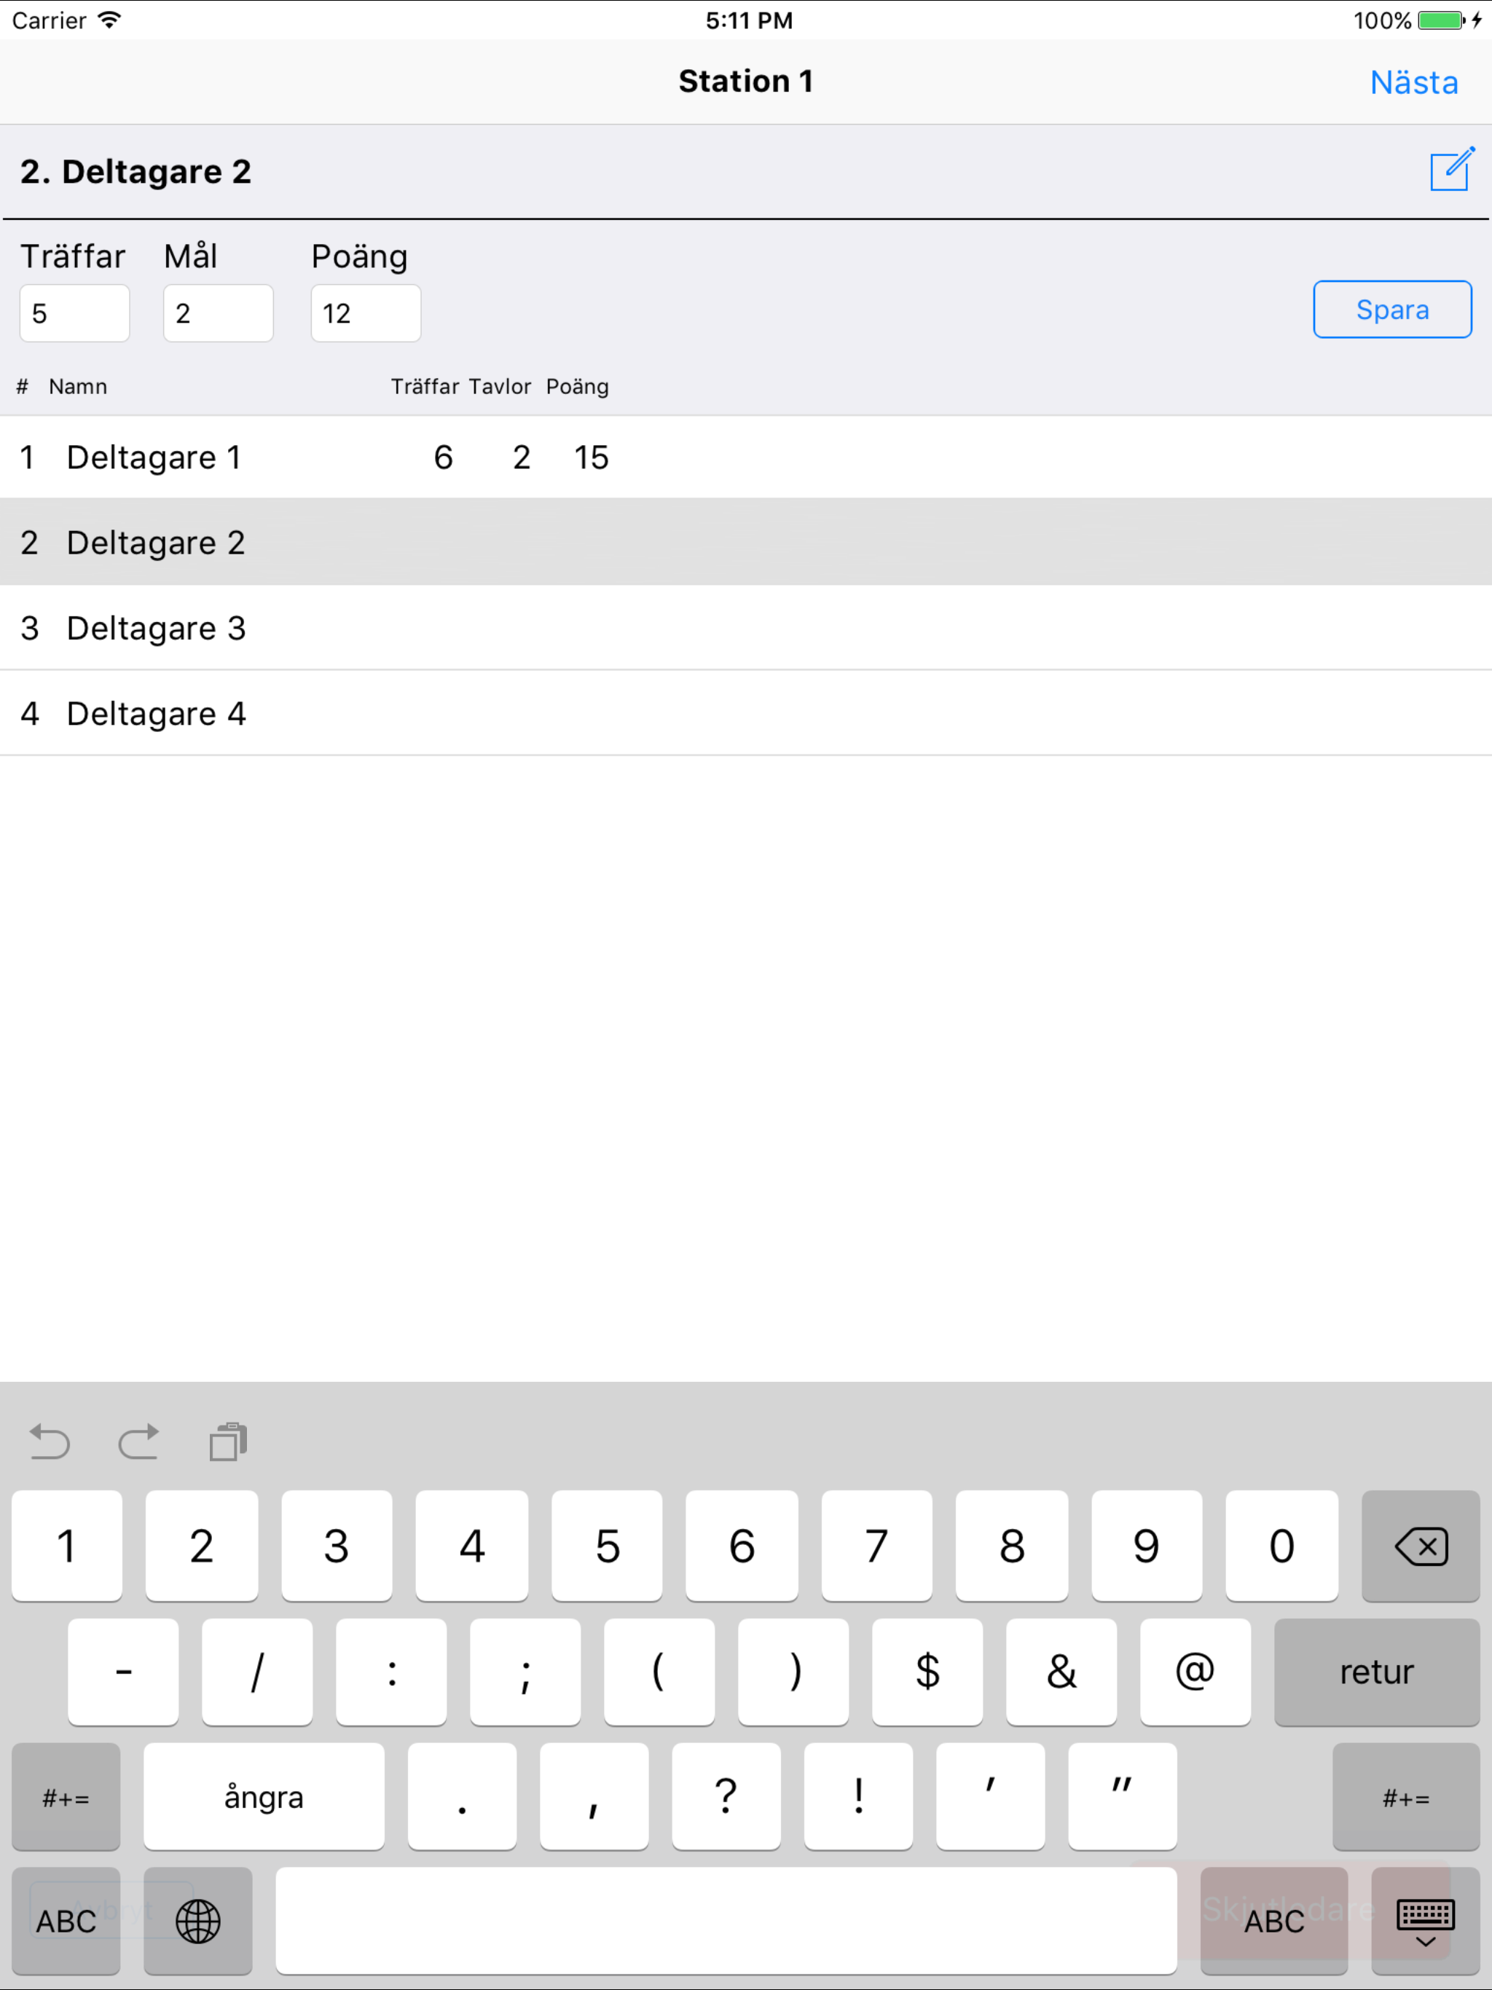Tap Poäng value 15 for Deltagare 1
The image size is (1492, 1990).
point(592,457)
